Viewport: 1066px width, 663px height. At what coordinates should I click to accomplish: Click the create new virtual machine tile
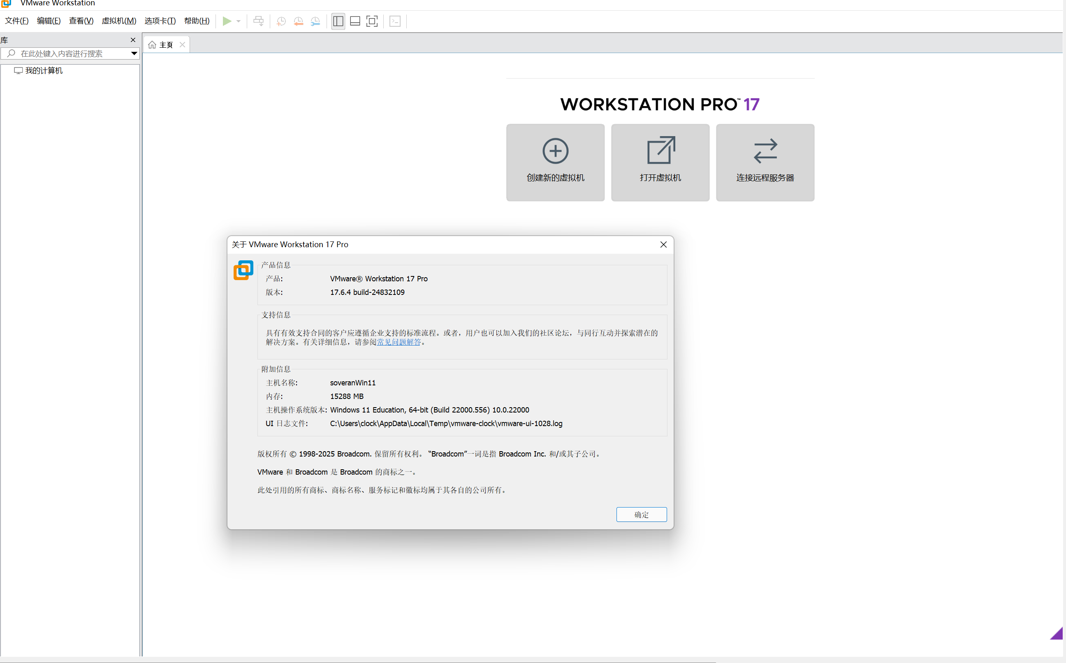pyautogui.click(x=555, y=162)
